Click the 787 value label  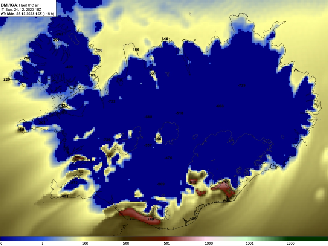(225, 182)
